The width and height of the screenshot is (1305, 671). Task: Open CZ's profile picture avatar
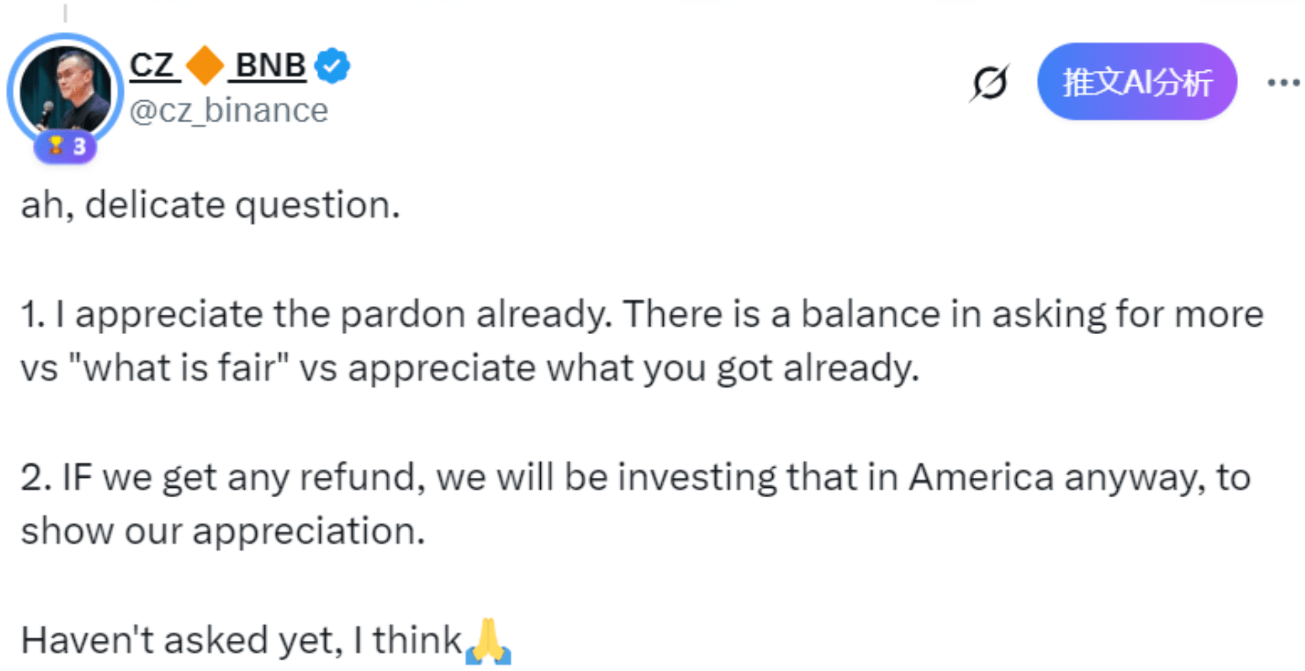[65, 90]
